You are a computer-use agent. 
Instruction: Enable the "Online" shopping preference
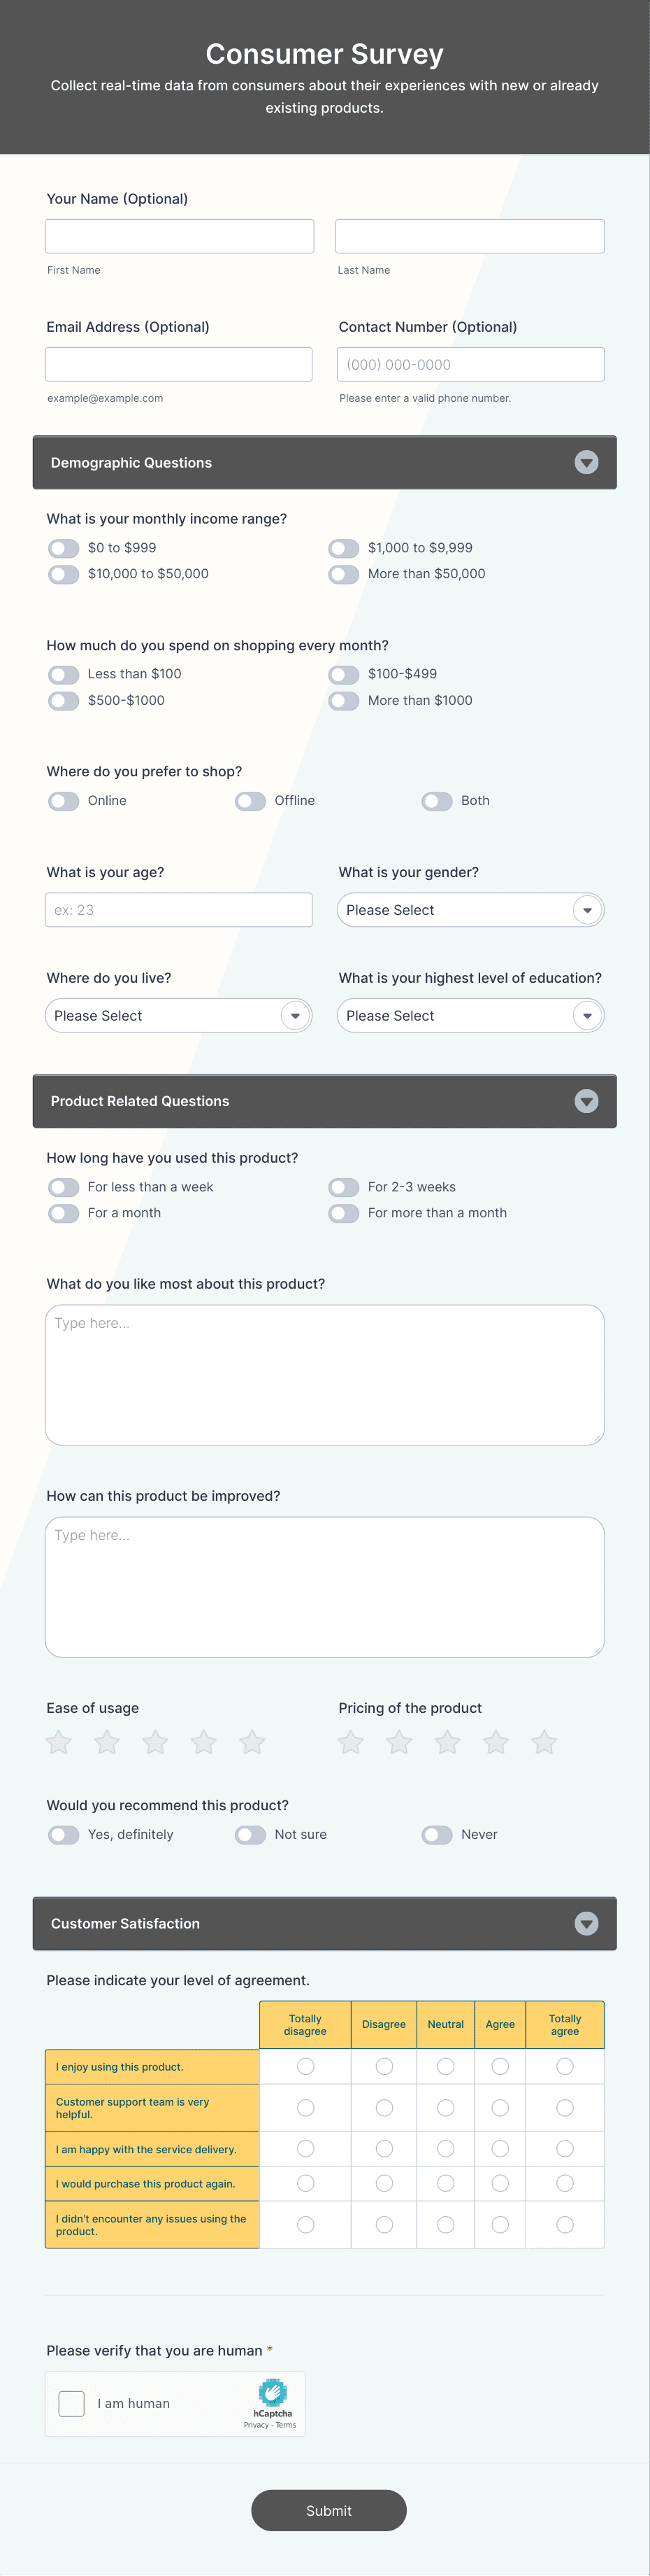63,801
